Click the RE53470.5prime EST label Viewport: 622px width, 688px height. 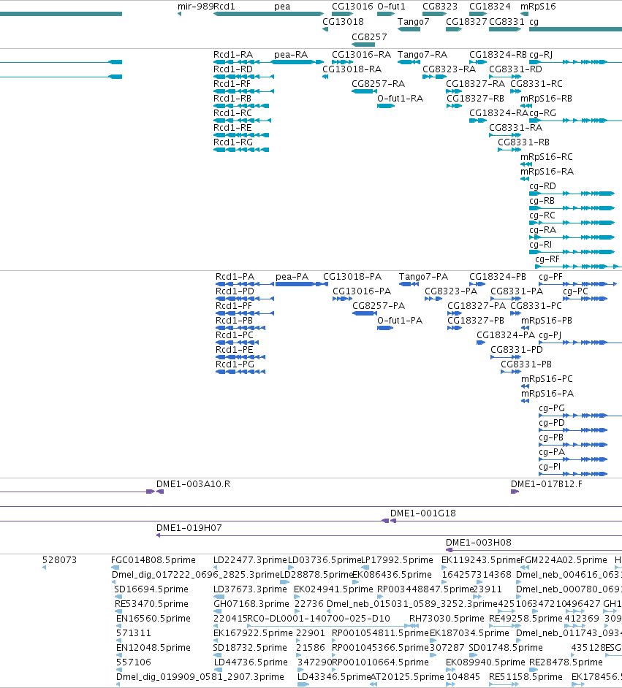pos(151,604)
